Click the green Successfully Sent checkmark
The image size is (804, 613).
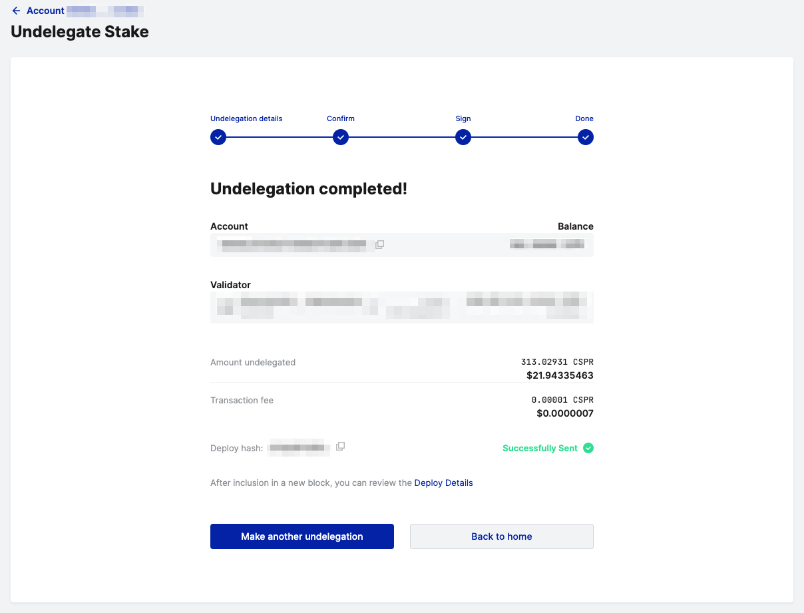[588, 448]
